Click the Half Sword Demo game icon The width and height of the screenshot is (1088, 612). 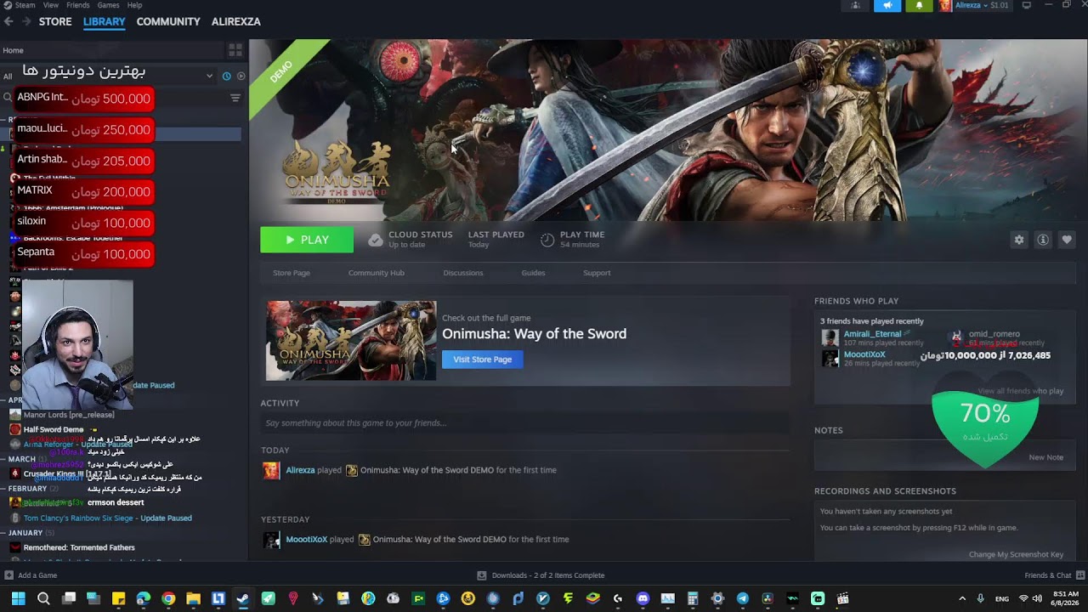tap(14, 430)
